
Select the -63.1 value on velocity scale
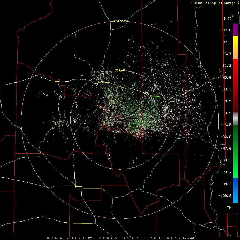click(x=226, y=160)
